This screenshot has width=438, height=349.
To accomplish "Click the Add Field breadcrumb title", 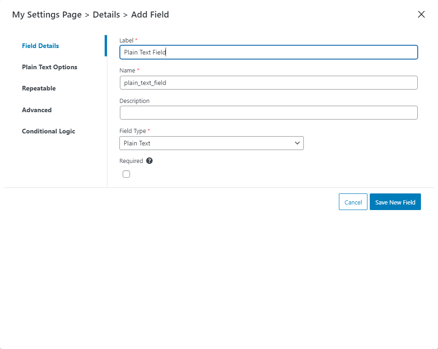I will (x=150, y=15).
